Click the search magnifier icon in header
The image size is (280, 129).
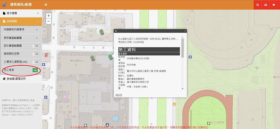(x=258, y=5)
